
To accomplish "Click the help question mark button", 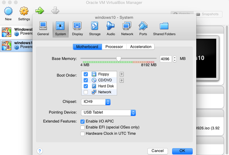I will (40, 151).
